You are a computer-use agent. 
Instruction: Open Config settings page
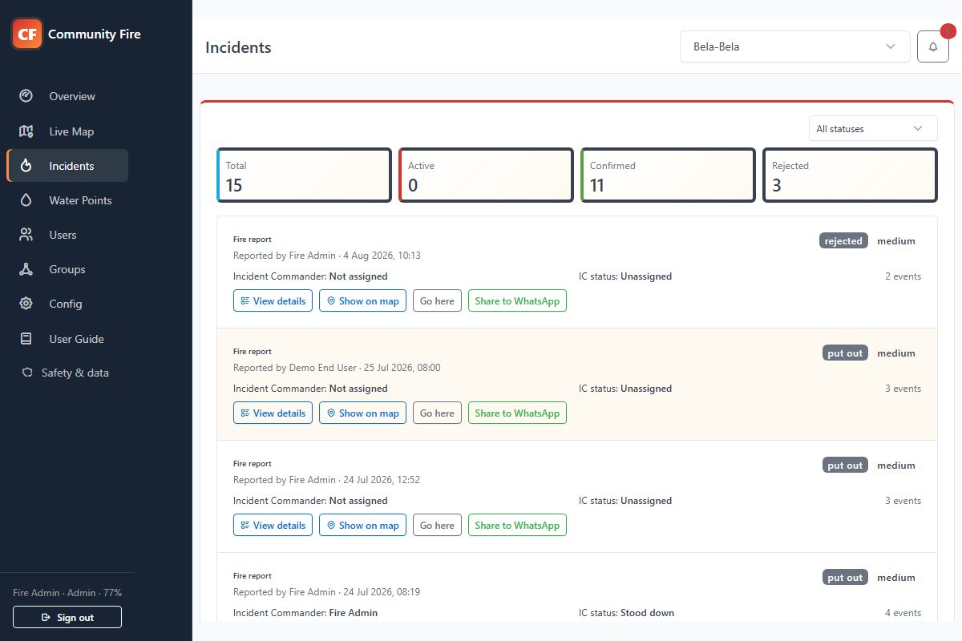coord(67,304)
